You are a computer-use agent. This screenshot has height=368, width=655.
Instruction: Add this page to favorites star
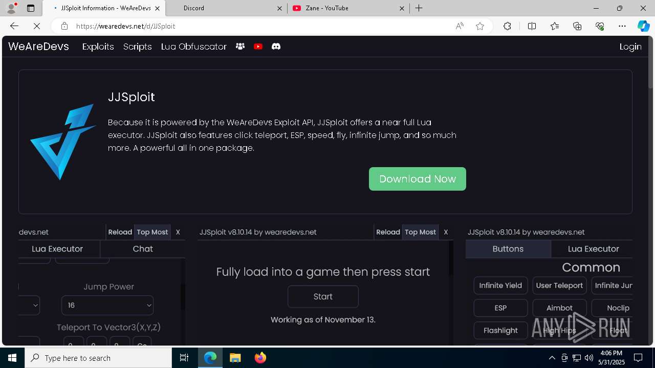[480, 26]
